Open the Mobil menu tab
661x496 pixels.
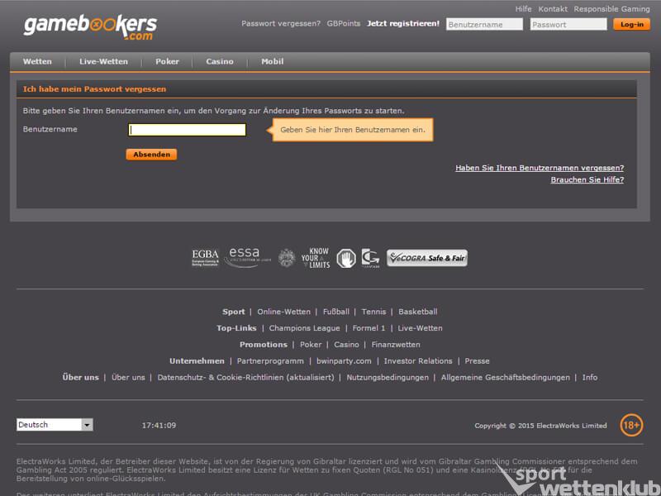(273, 61)
